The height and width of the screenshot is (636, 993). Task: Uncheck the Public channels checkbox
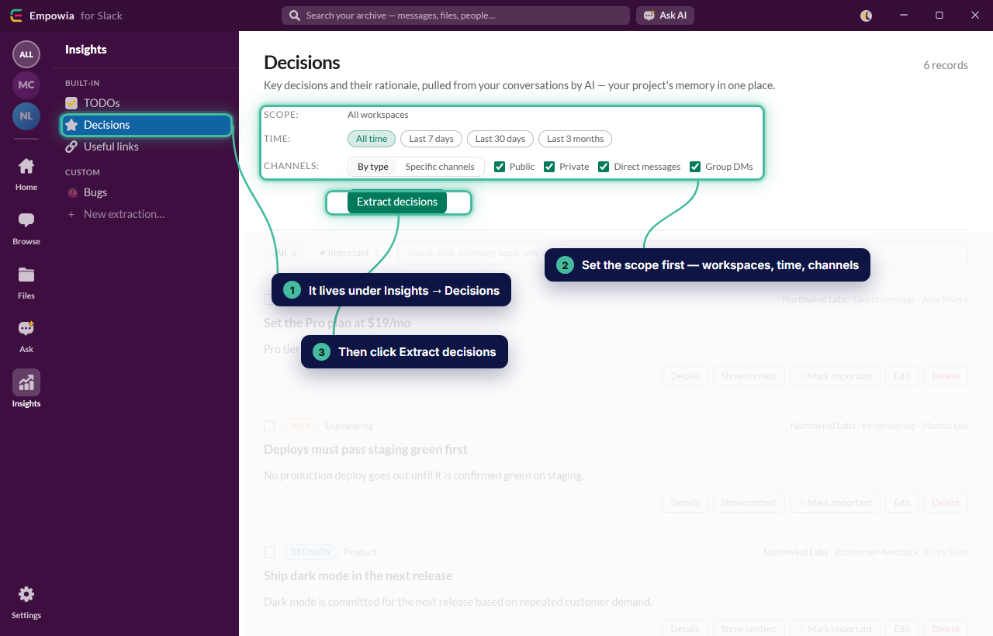[500, 167]
